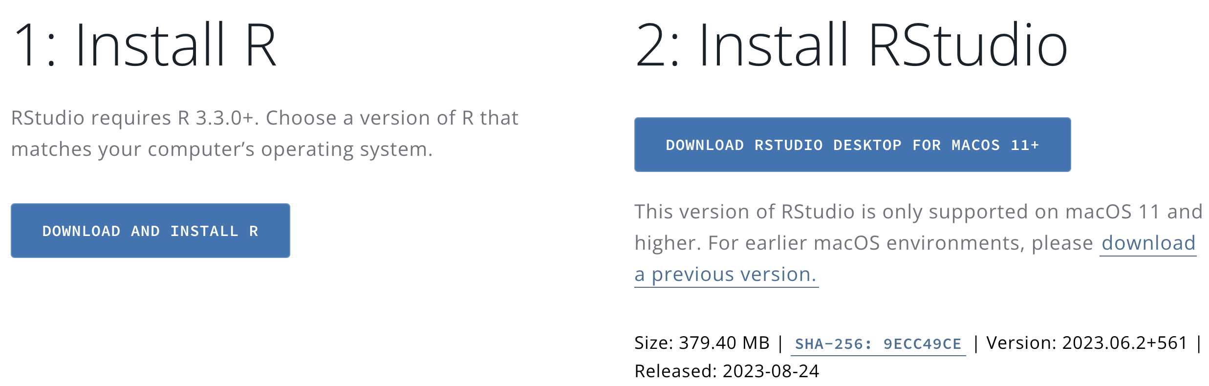Click the word RStudio in the step 2 heading
The width and height of the screenshot is (1209, 386).
click(x=968, y=45)
